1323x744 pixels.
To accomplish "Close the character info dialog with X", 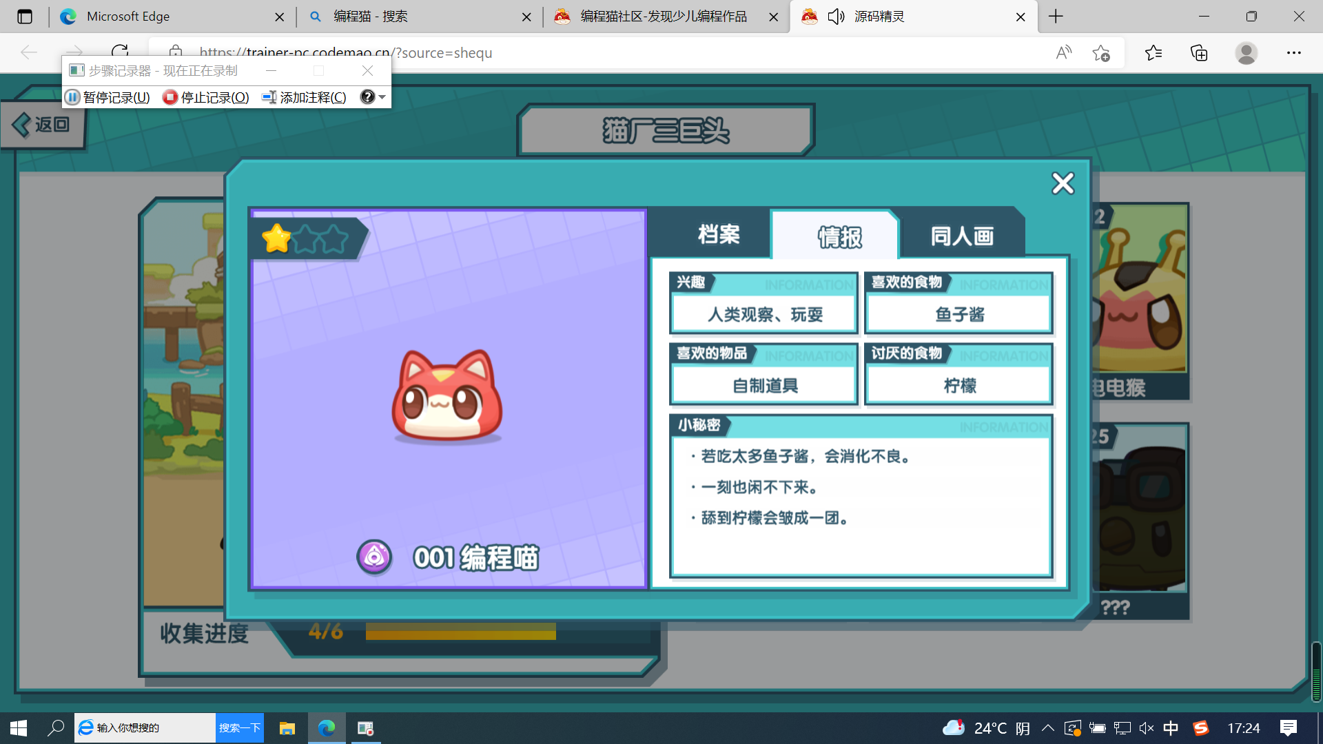I will pyautogui.click(x=1063, y=183).
